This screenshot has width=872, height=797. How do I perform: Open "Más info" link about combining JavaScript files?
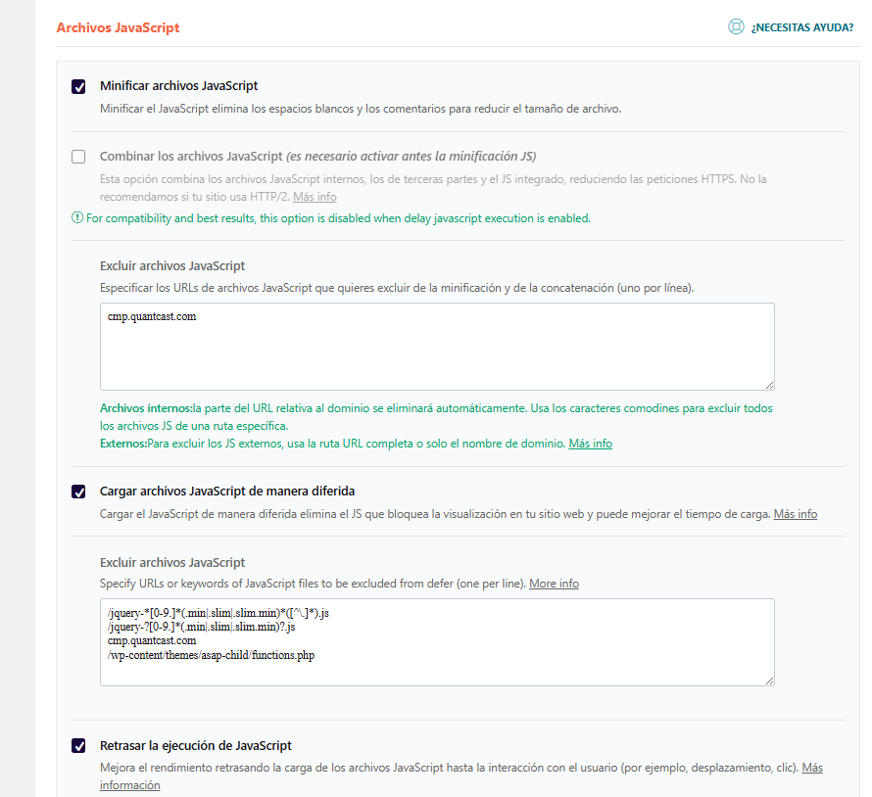pyautogui.click(x=314, y=197)
